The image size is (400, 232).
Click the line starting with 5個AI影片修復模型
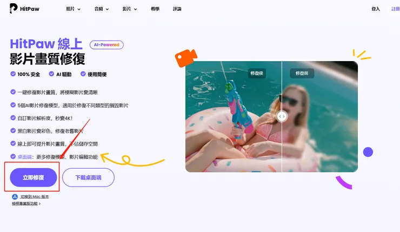point(73,105)
